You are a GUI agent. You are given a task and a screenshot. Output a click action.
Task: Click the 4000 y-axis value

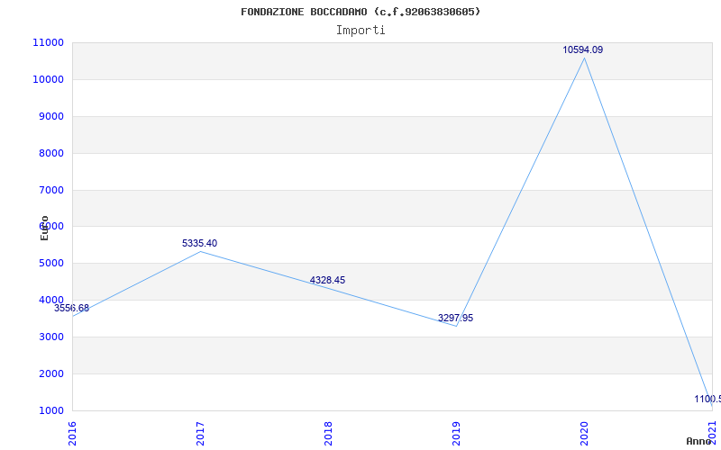[x=50, y=300]
